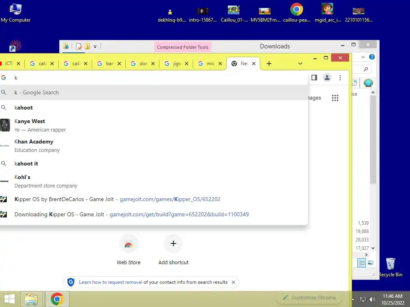The image size is (410, 307).
Task: Select the Kohl's suggestion
Action: (x=154, y=181)
